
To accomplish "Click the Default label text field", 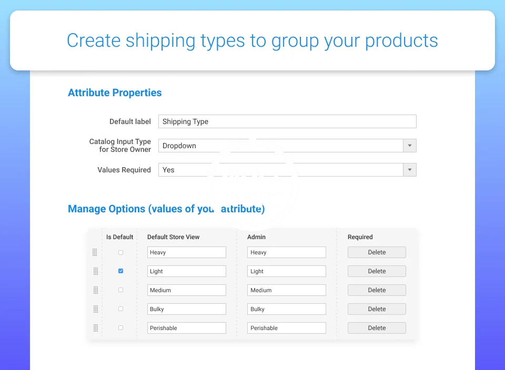I will click(287, 121).
